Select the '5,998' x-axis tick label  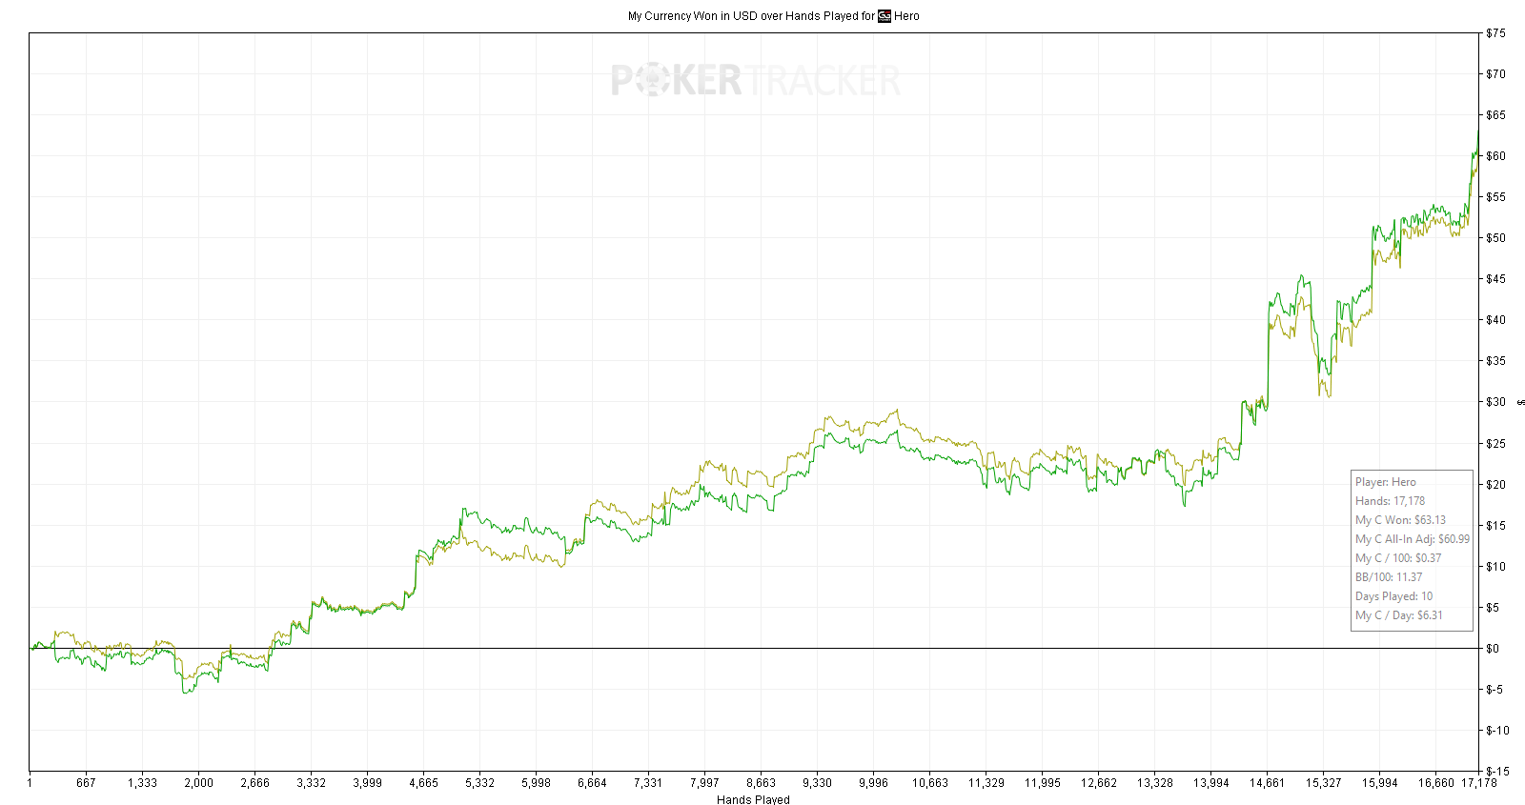tap(536, 783)
